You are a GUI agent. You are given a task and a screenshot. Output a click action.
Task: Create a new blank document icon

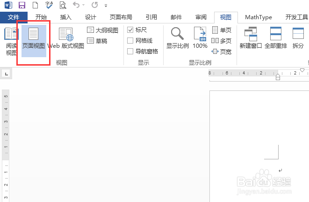click(x=35, y=5)
